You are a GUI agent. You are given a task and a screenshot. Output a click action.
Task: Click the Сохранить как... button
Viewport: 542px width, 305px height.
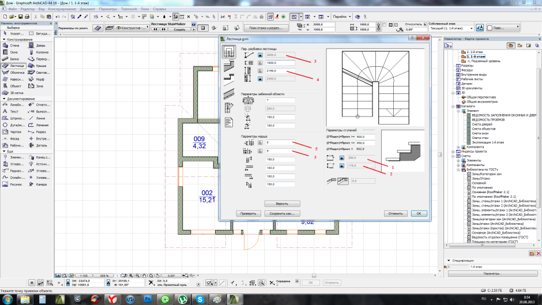click(x=282, y=213)
